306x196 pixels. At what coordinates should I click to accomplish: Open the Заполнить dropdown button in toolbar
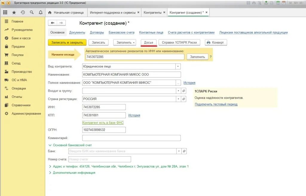pyautogui.click(x=125, y=42)
